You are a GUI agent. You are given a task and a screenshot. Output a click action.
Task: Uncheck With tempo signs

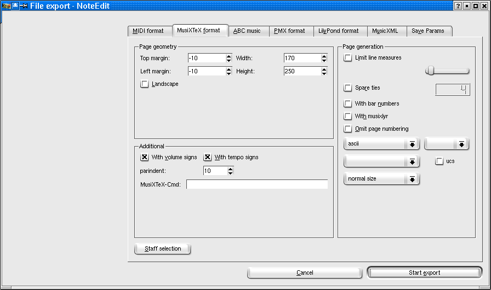[207, 157]
